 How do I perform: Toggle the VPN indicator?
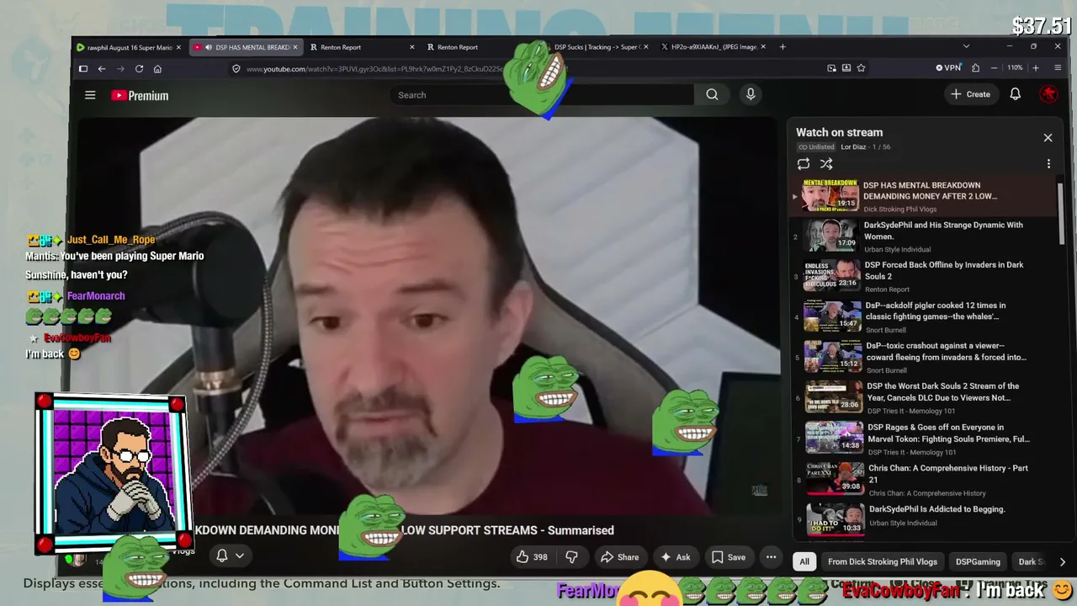click(x=948, y=68)
